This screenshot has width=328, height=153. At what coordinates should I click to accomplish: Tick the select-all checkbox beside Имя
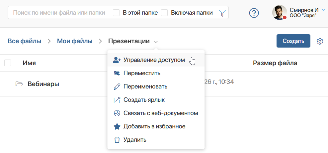[x=8, y=63]
